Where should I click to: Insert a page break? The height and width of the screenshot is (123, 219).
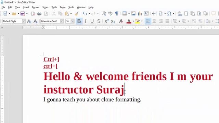[154, 14]
